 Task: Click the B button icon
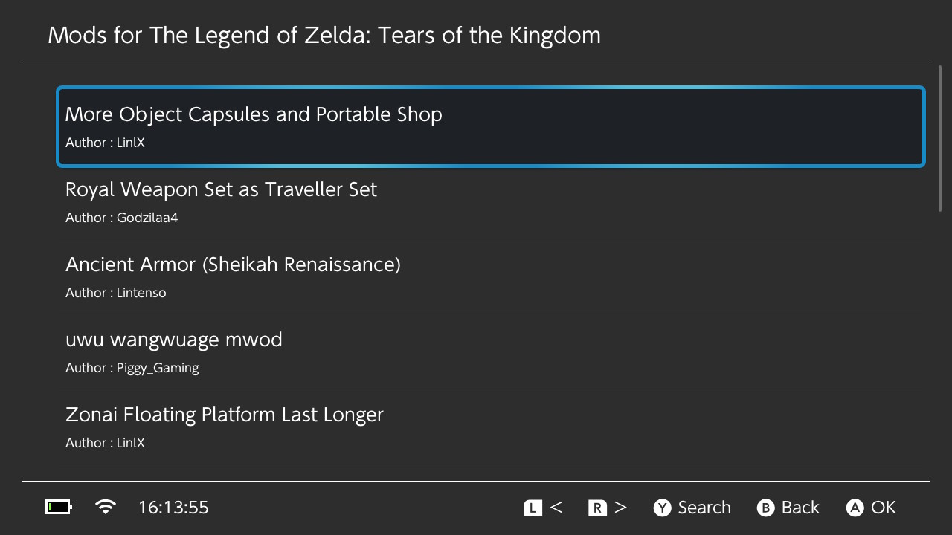[x=765, y=508]
